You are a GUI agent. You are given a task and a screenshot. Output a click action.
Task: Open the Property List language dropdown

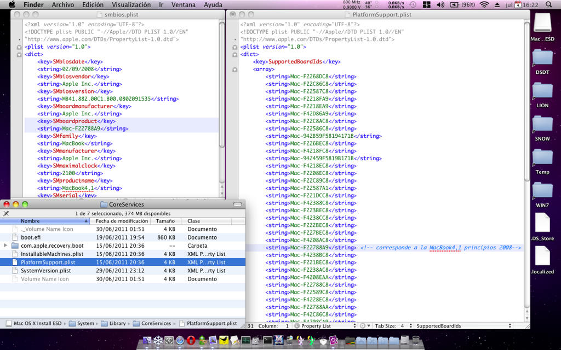325,326
